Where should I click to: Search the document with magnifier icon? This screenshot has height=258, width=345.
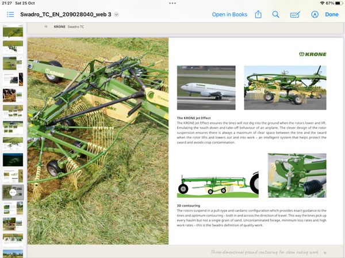[275, 14]
